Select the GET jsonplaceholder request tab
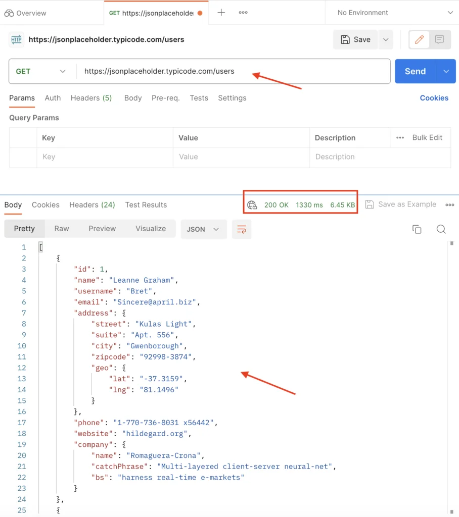This screenshot has height=517, width=459. tap(156, 13)
